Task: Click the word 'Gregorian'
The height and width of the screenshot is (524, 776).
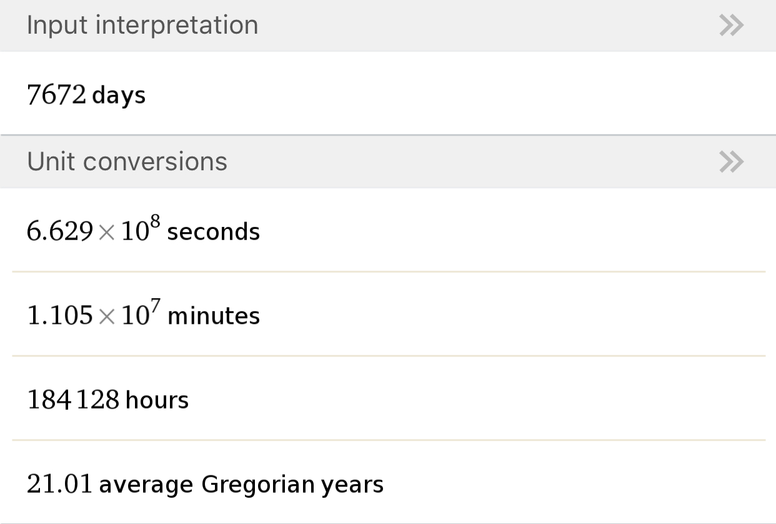Action: [x=257, y=485]
